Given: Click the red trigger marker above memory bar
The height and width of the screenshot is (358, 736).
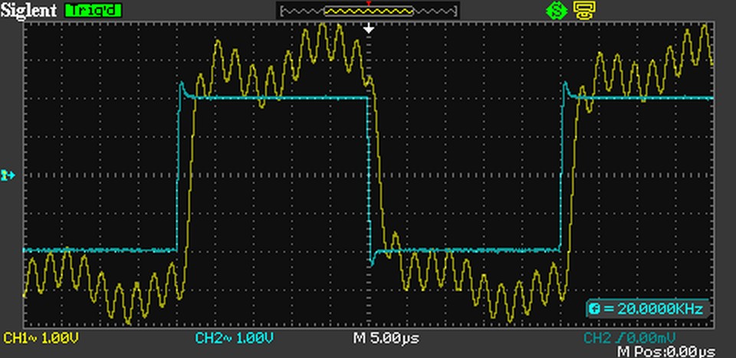Looking at the screenshot, I should click(369, 4).
